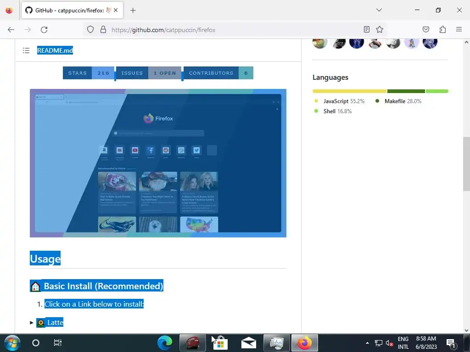Click scrollbar up arrow
This screenshot has height=352, width=470.
pyautogui.click(x=466, y=42)
